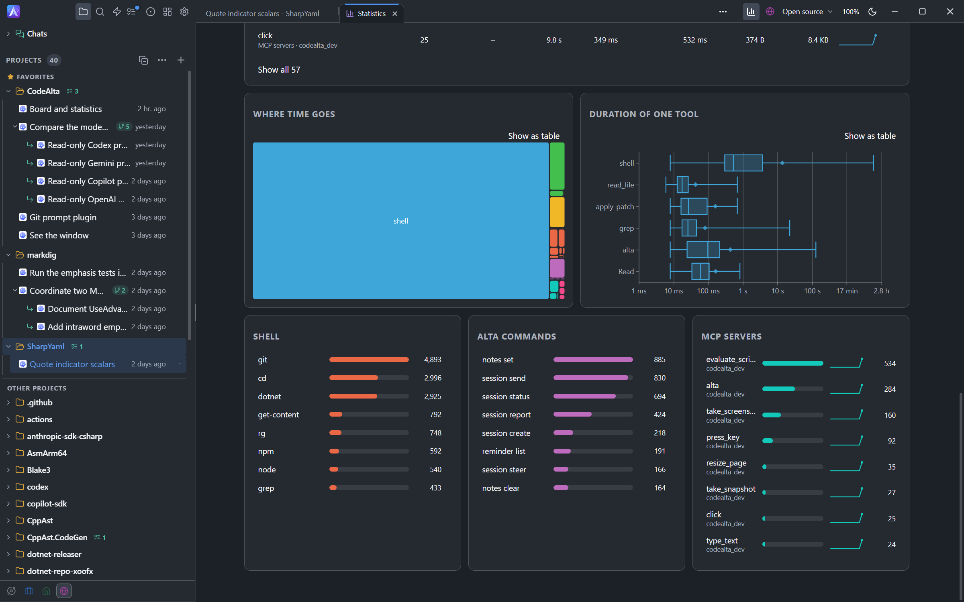Viewport: 964px width, 602px height.
Task: Toggle dark mode with the moon icon
Action: coord(872,12)
